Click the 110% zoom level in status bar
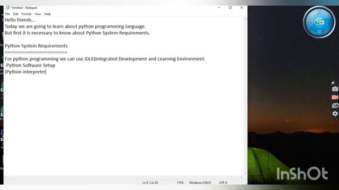The height and width of the screenshot is (190, 339). coord(180,183)
